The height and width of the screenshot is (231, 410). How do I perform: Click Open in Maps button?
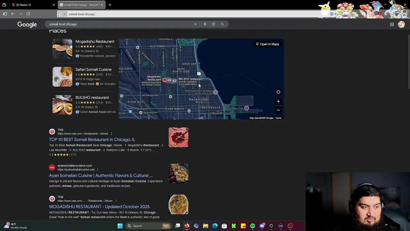[x=267, y=44]
